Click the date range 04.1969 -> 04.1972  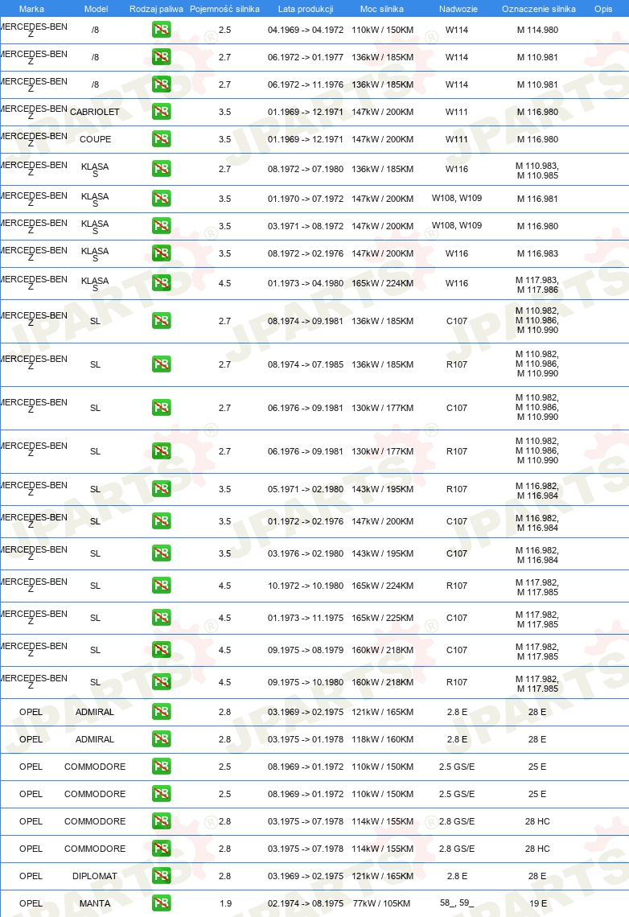[x=306, y=30]
